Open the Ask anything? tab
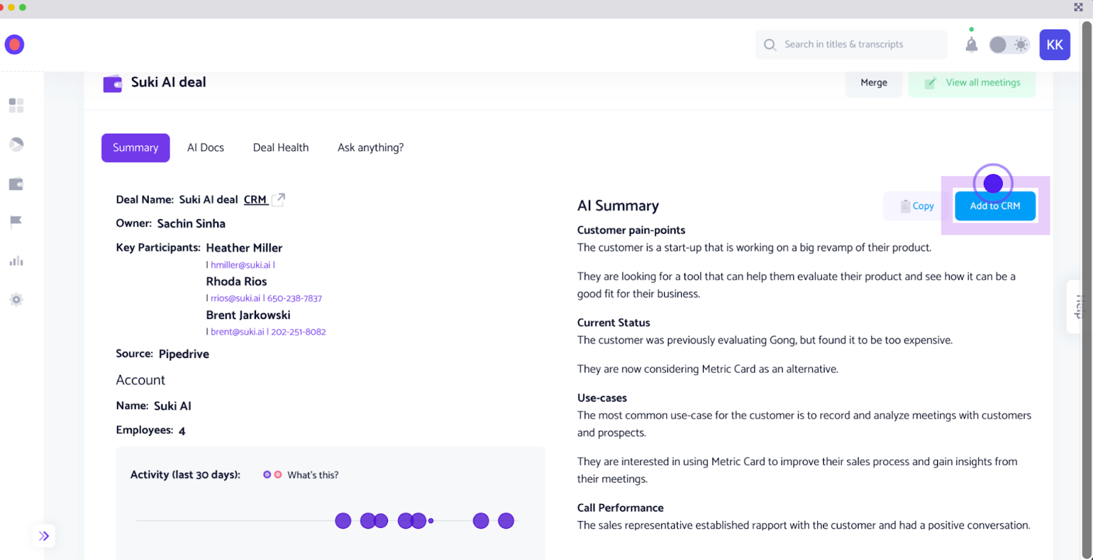Viewport: 1093px width, 560px height. coord(370,148)
